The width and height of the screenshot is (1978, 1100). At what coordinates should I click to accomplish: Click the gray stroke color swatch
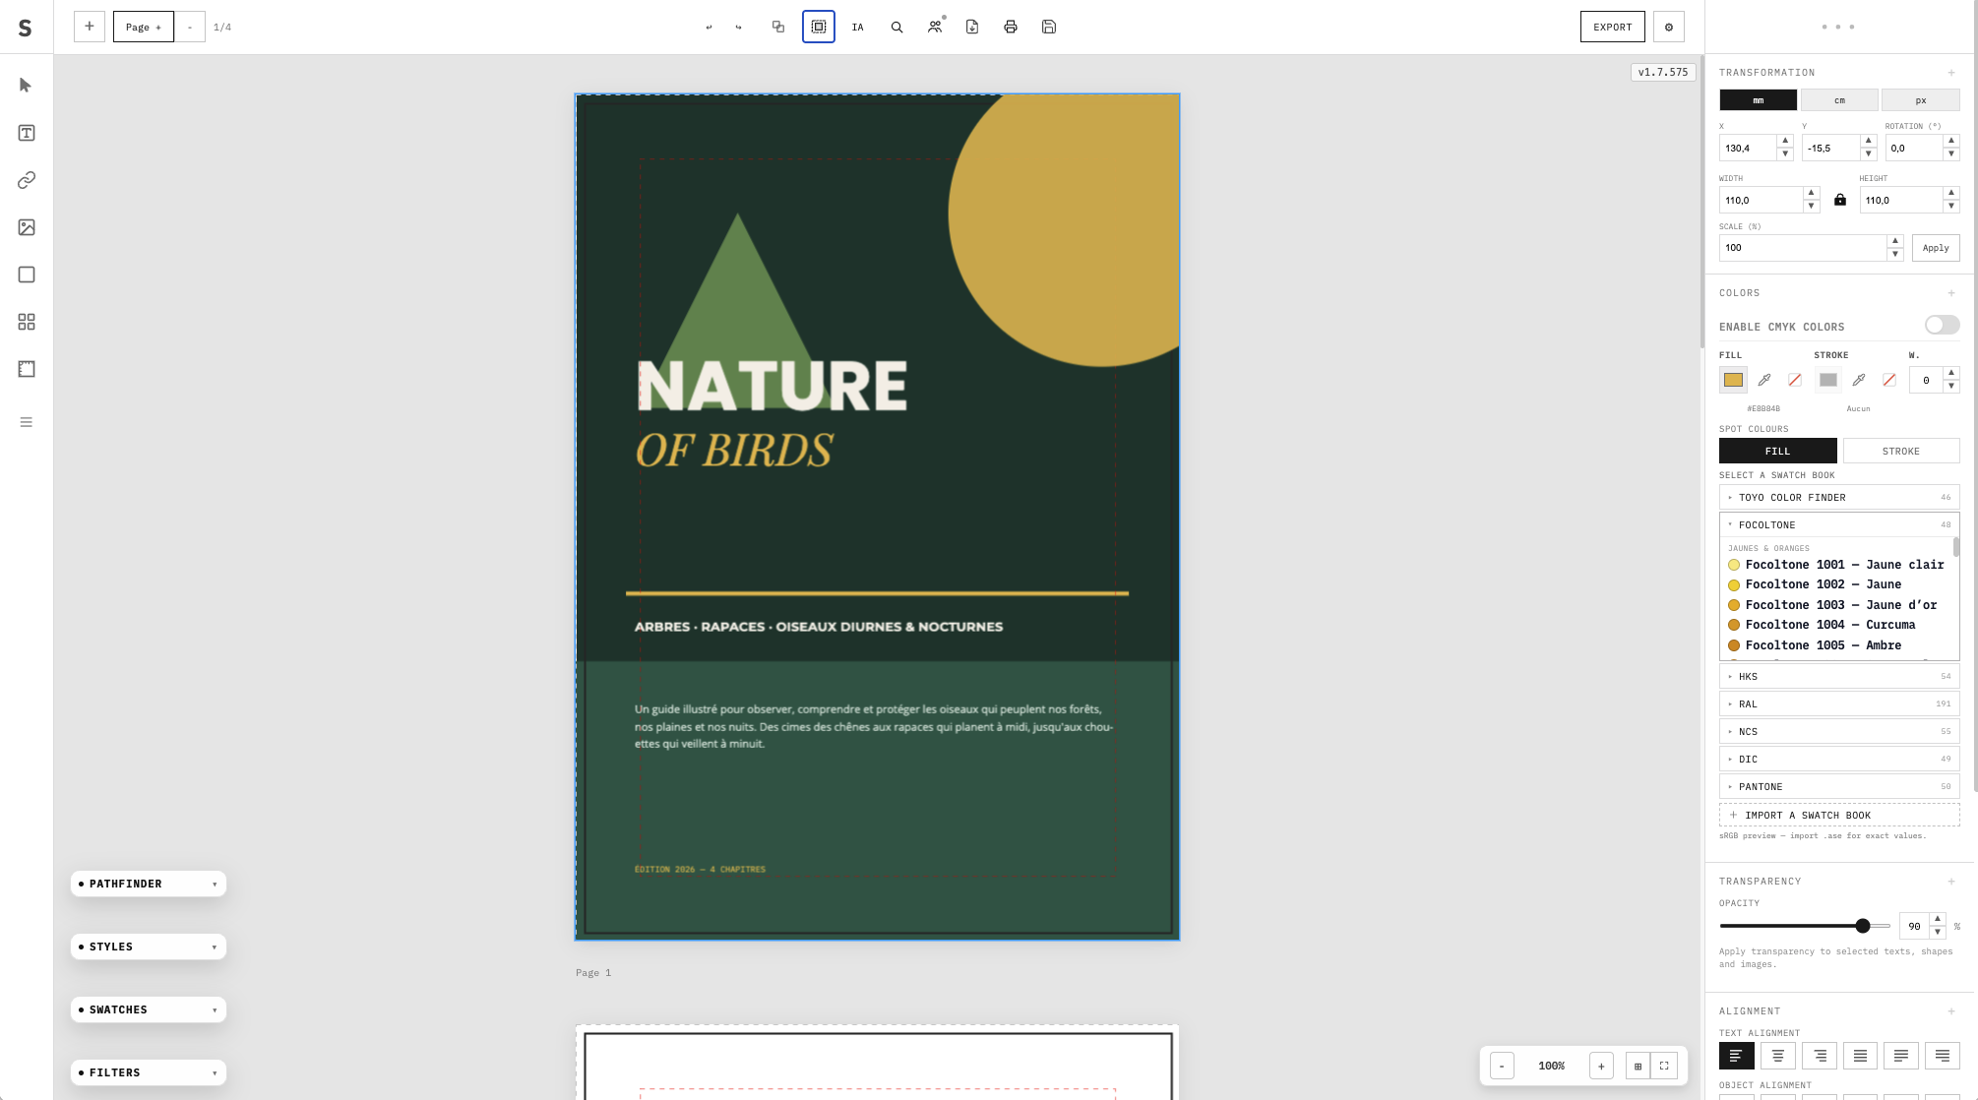click(1828, 380)
